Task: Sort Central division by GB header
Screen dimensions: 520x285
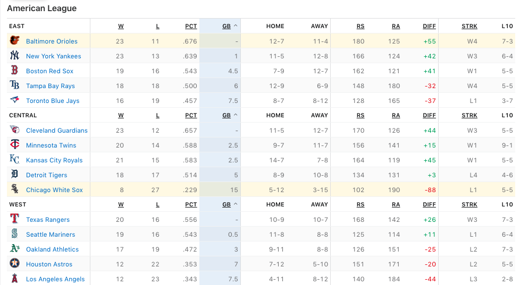Action: [227, 115]
